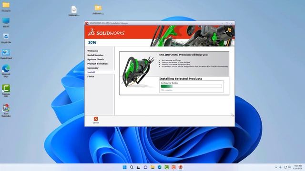The height and width of the screenshot is (171, 305).
Task: Click the 2016 version label
Action: click(x=92, y=42)
